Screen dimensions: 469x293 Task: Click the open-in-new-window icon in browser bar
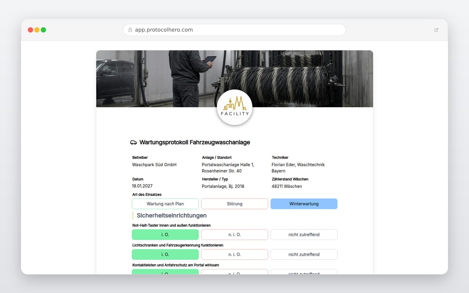point(436,30)
